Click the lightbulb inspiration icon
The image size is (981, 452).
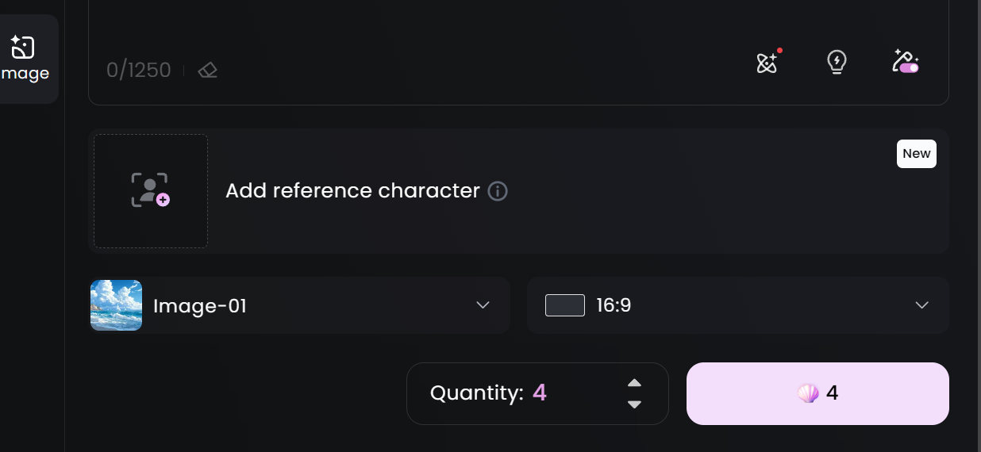click(837, 62)
